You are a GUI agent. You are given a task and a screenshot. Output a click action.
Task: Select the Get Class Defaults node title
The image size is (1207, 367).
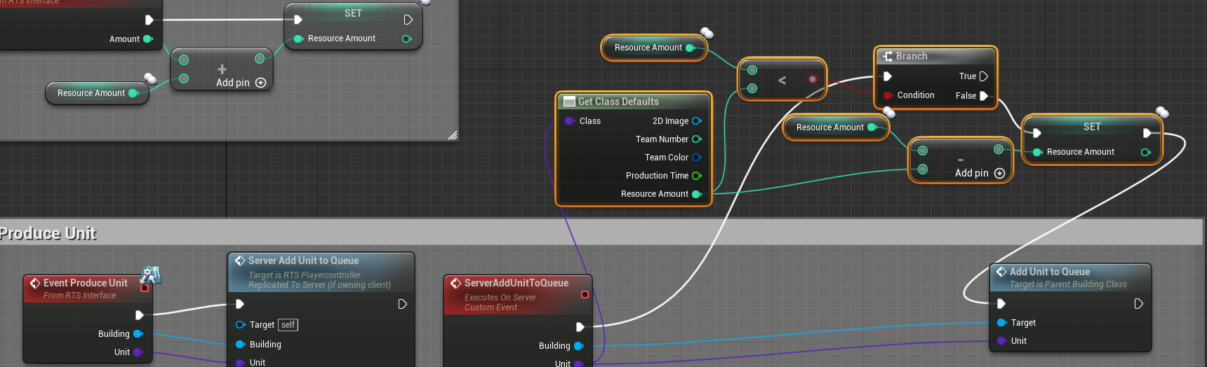pos(618,102)
